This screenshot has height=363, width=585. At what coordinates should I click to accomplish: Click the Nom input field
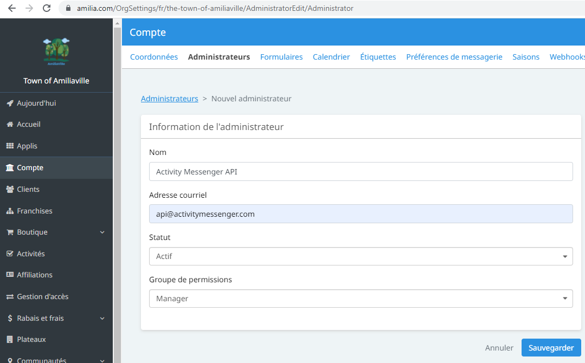361,171
